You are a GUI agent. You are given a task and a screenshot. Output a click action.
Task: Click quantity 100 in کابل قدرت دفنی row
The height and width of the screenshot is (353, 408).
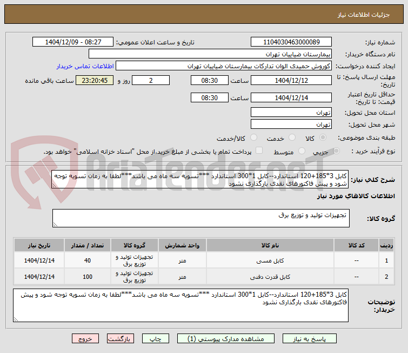88,277
